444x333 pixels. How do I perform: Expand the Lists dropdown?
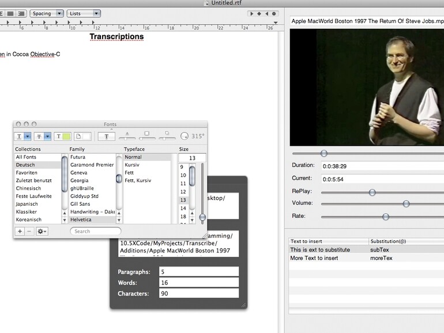click(84, 13)
